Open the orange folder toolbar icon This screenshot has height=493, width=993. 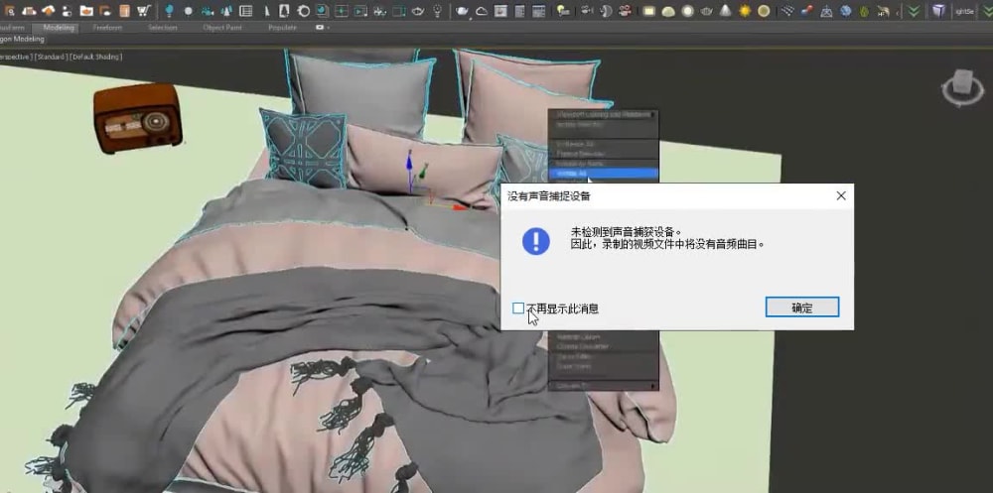[86, 11]
